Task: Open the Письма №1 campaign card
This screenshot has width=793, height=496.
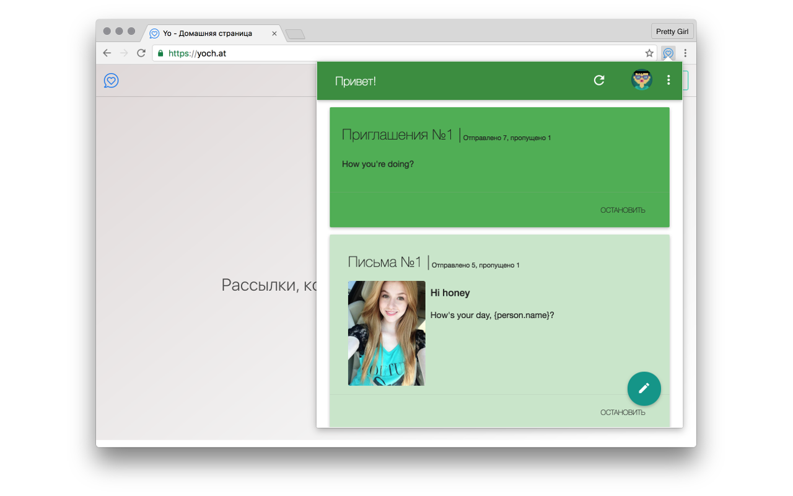Action: click(x=500, y=332)
